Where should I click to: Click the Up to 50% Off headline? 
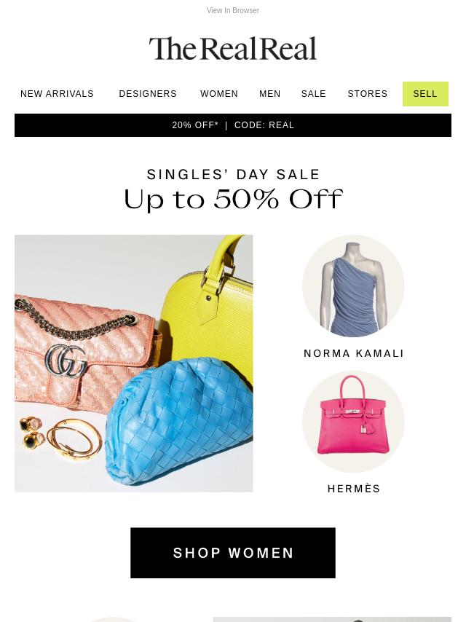pyautogui.click(x=233, y=199)
